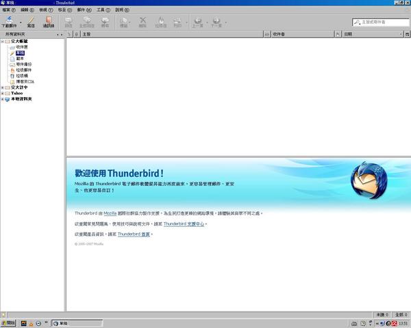Screen dimensions: 411x328
Task: Open the Back button dropdown arrow
Action: pos(207,23)
